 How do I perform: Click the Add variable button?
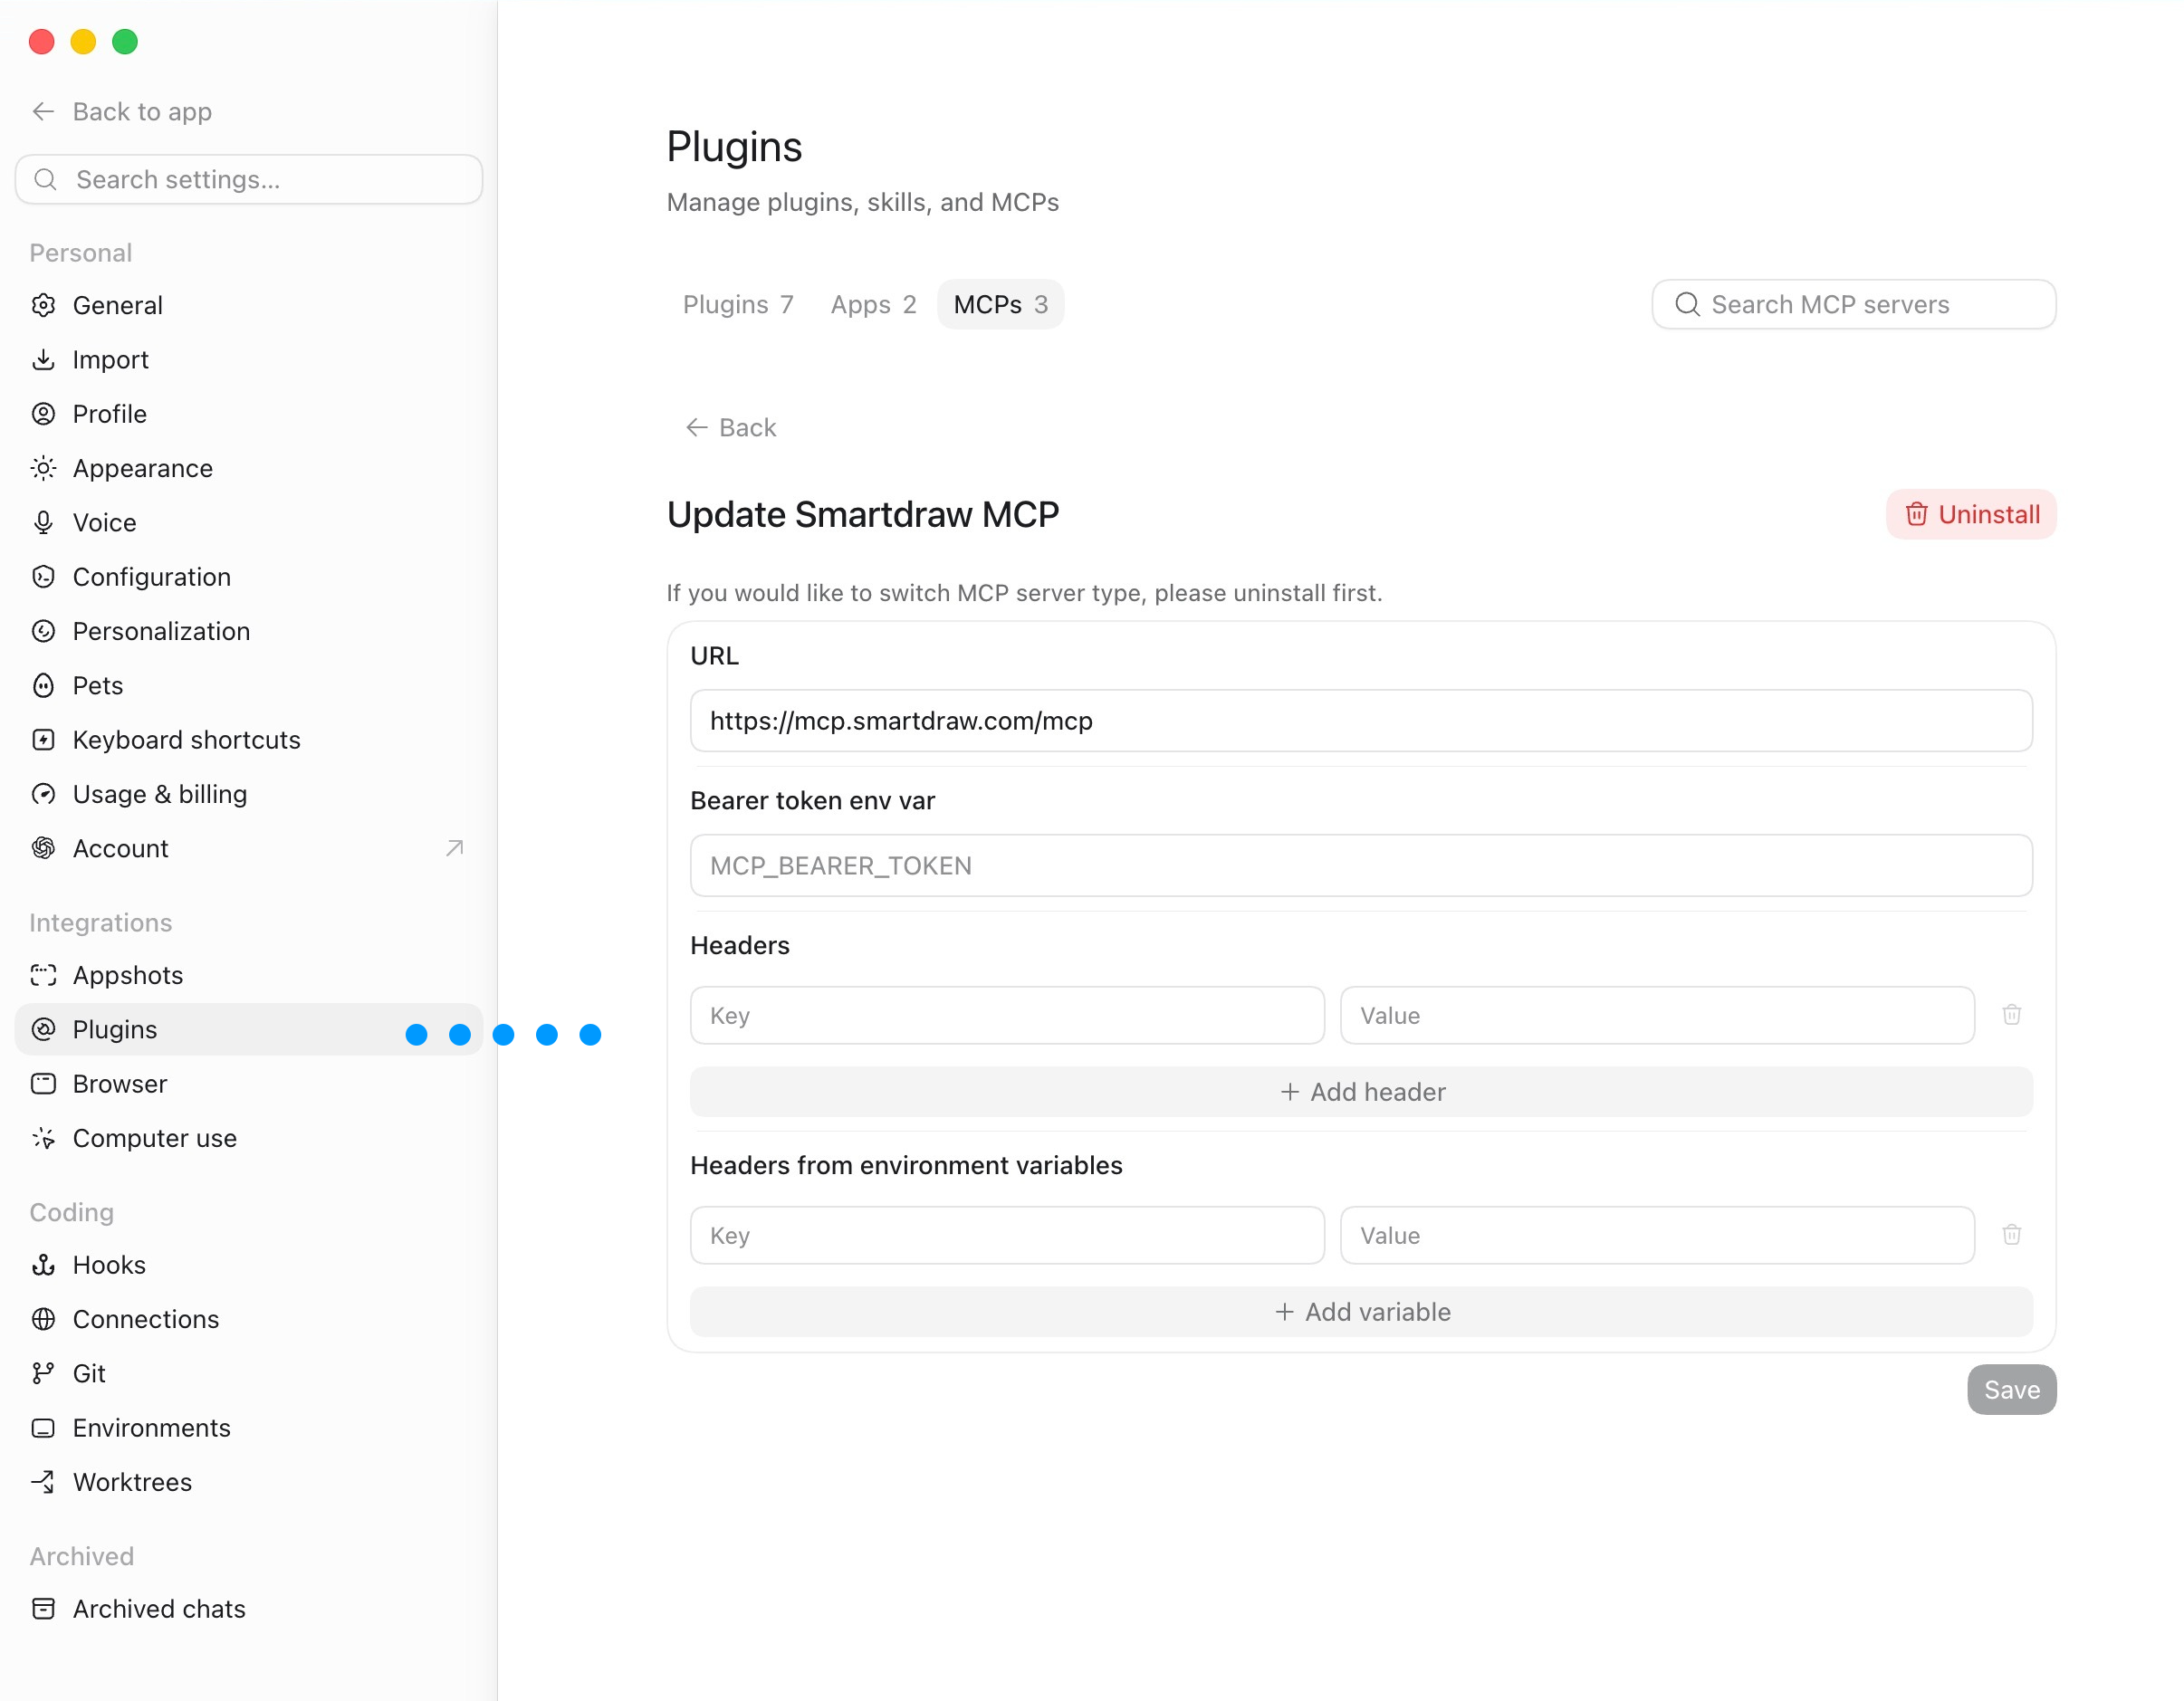tap(1361, 1312)
